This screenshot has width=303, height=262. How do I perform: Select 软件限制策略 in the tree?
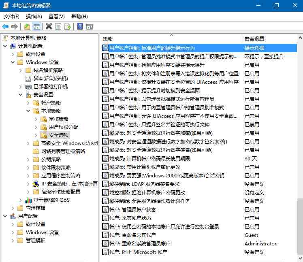[x=56, y=168]
